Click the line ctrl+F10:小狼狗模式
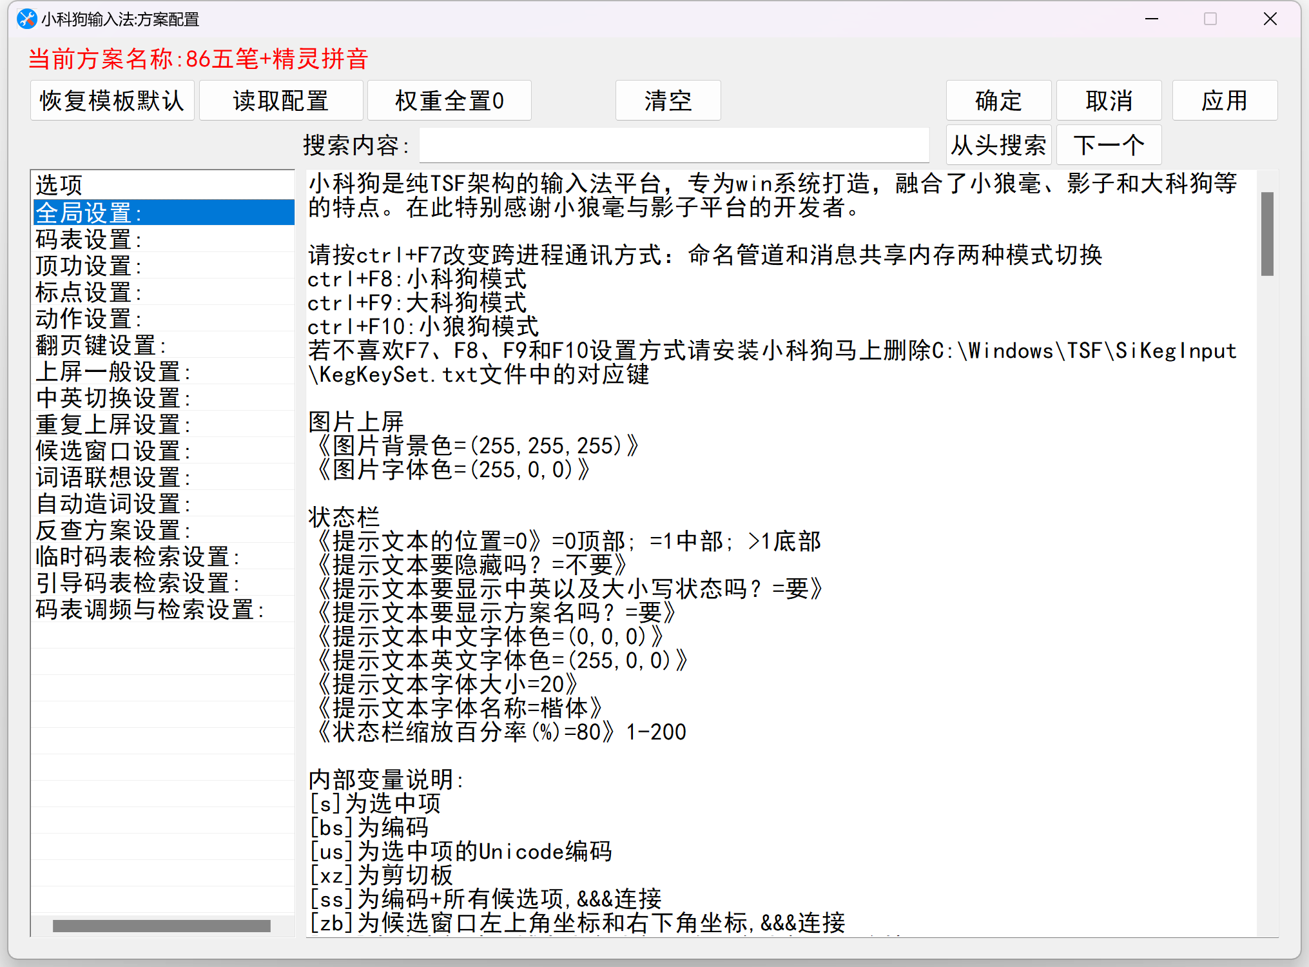 coord(423,327)
